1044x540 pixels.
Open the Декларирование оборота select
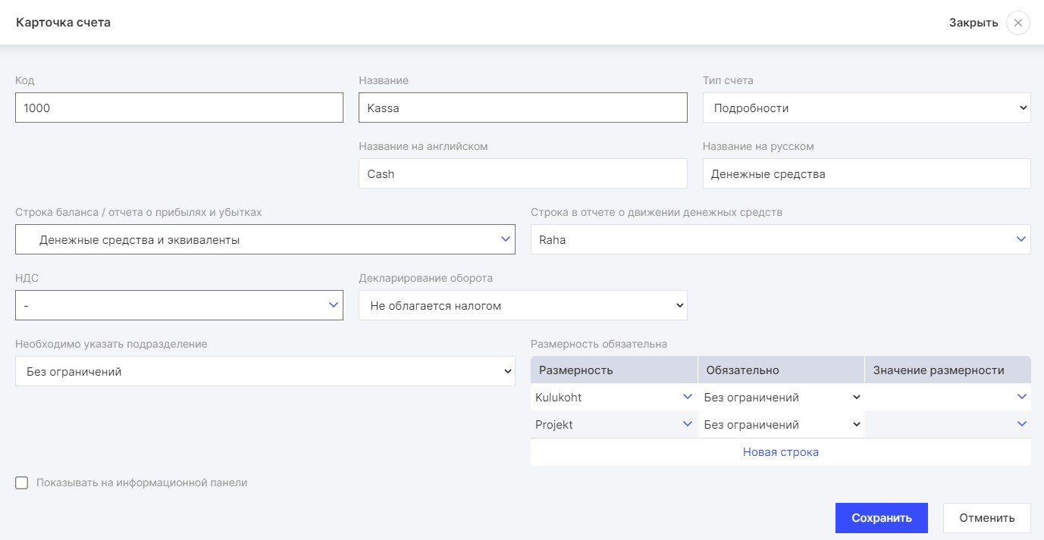(522, 306)
